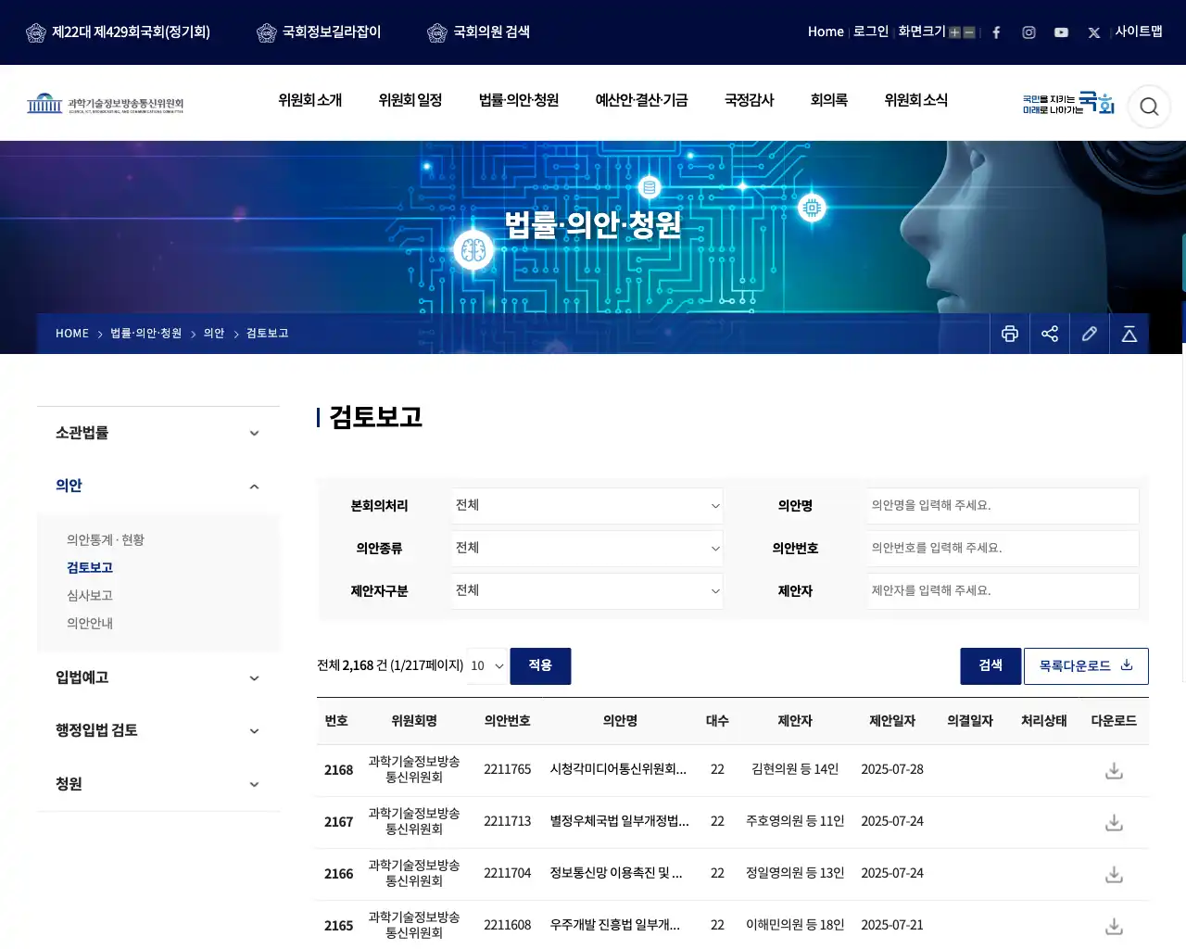
Task: Download review report for bill 2211704
Action: pos(1114,875)
